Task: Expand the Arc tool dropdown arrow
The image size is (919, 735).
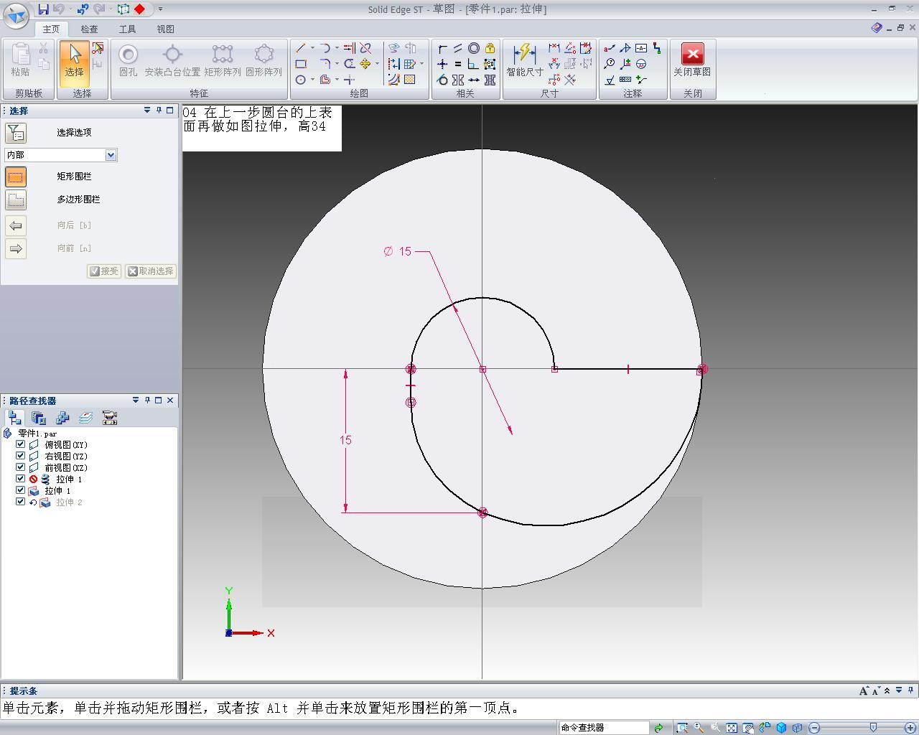Action: click(337, 48)
